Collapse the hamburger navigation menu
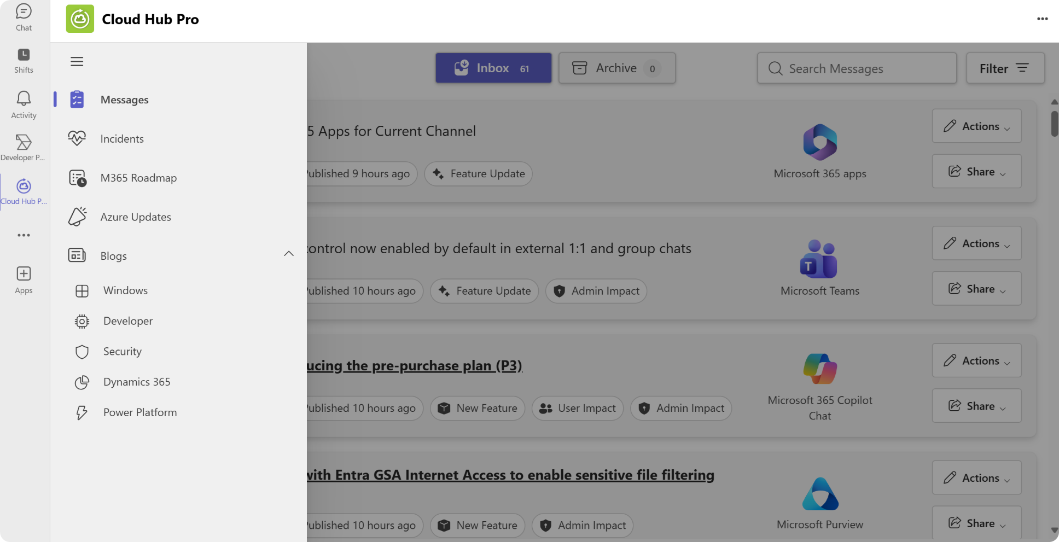 [x=77, y=61]
